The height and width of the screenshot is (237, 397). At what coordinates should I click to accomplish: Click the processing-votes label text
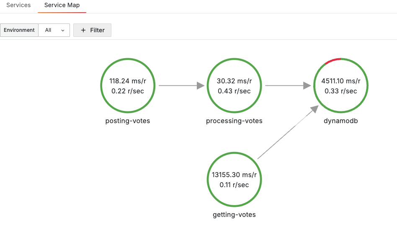234,121
